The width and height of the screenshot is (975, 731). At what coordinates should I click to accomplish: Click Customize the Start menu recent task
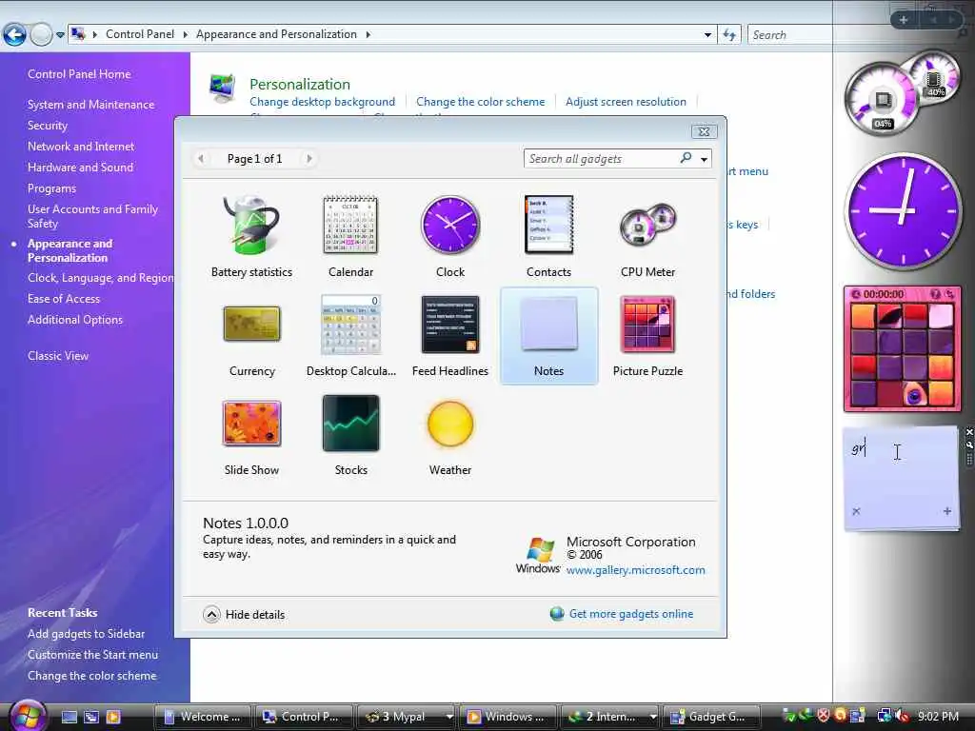click(92, 655)
